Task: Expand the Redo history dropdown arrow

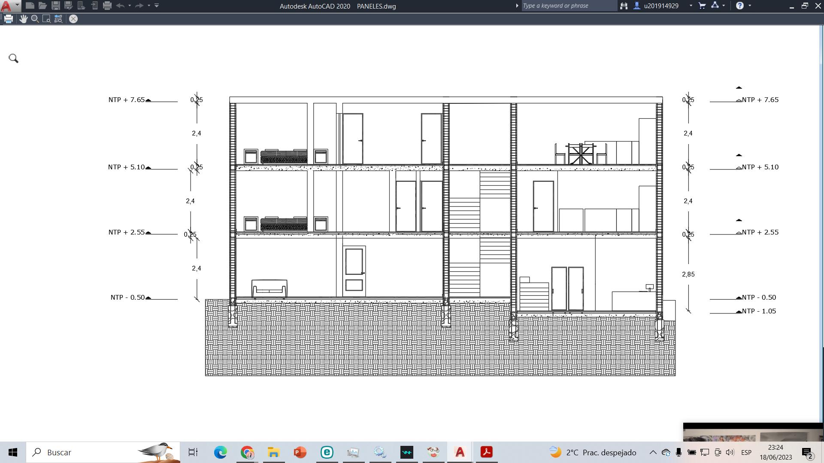Action: pos(149,6)
